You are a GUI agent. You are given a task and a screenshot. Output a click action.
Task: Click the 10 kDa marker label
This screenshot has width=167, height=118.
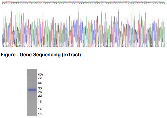pos(40,114)
